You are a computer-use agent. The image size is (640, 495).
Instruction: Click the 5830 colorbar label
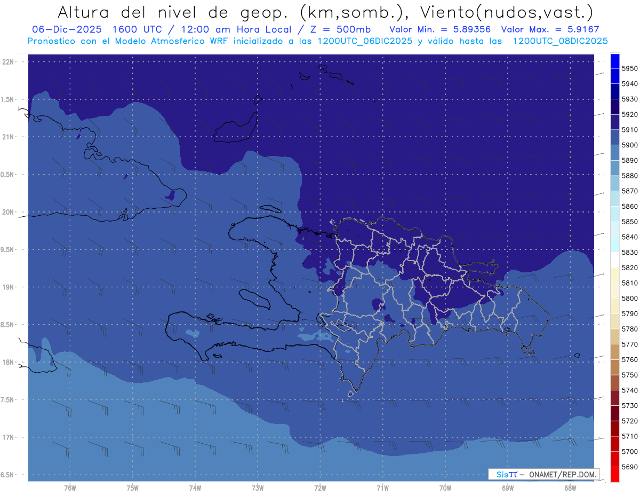(629, 252)
